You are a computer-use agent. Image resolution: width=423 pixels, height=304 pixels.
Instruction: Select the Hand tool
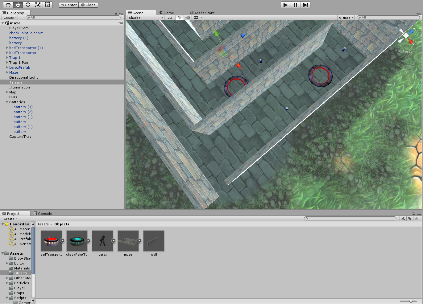[8, 5]
